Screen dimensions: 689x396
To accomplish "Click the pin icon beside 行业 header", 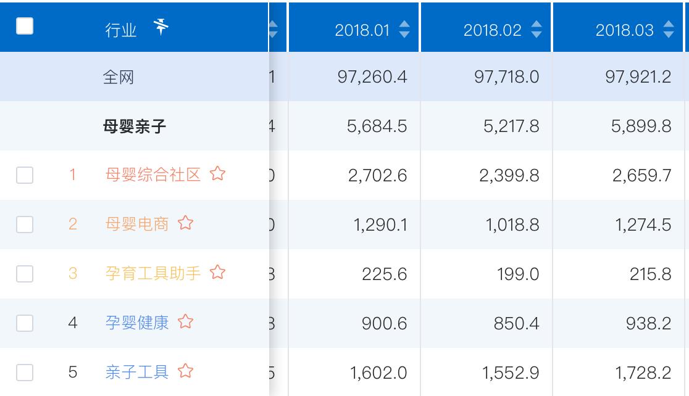I will (161, 28).
